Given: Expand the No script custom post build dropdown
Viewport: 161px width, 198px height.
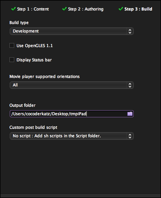Looking at the screenshot, I should [x=72, y=136].
